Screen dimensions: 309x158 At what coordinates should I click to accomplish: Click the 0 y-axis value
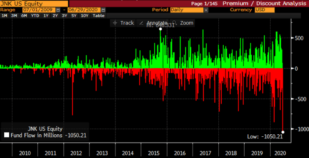(x=296, y=68)
